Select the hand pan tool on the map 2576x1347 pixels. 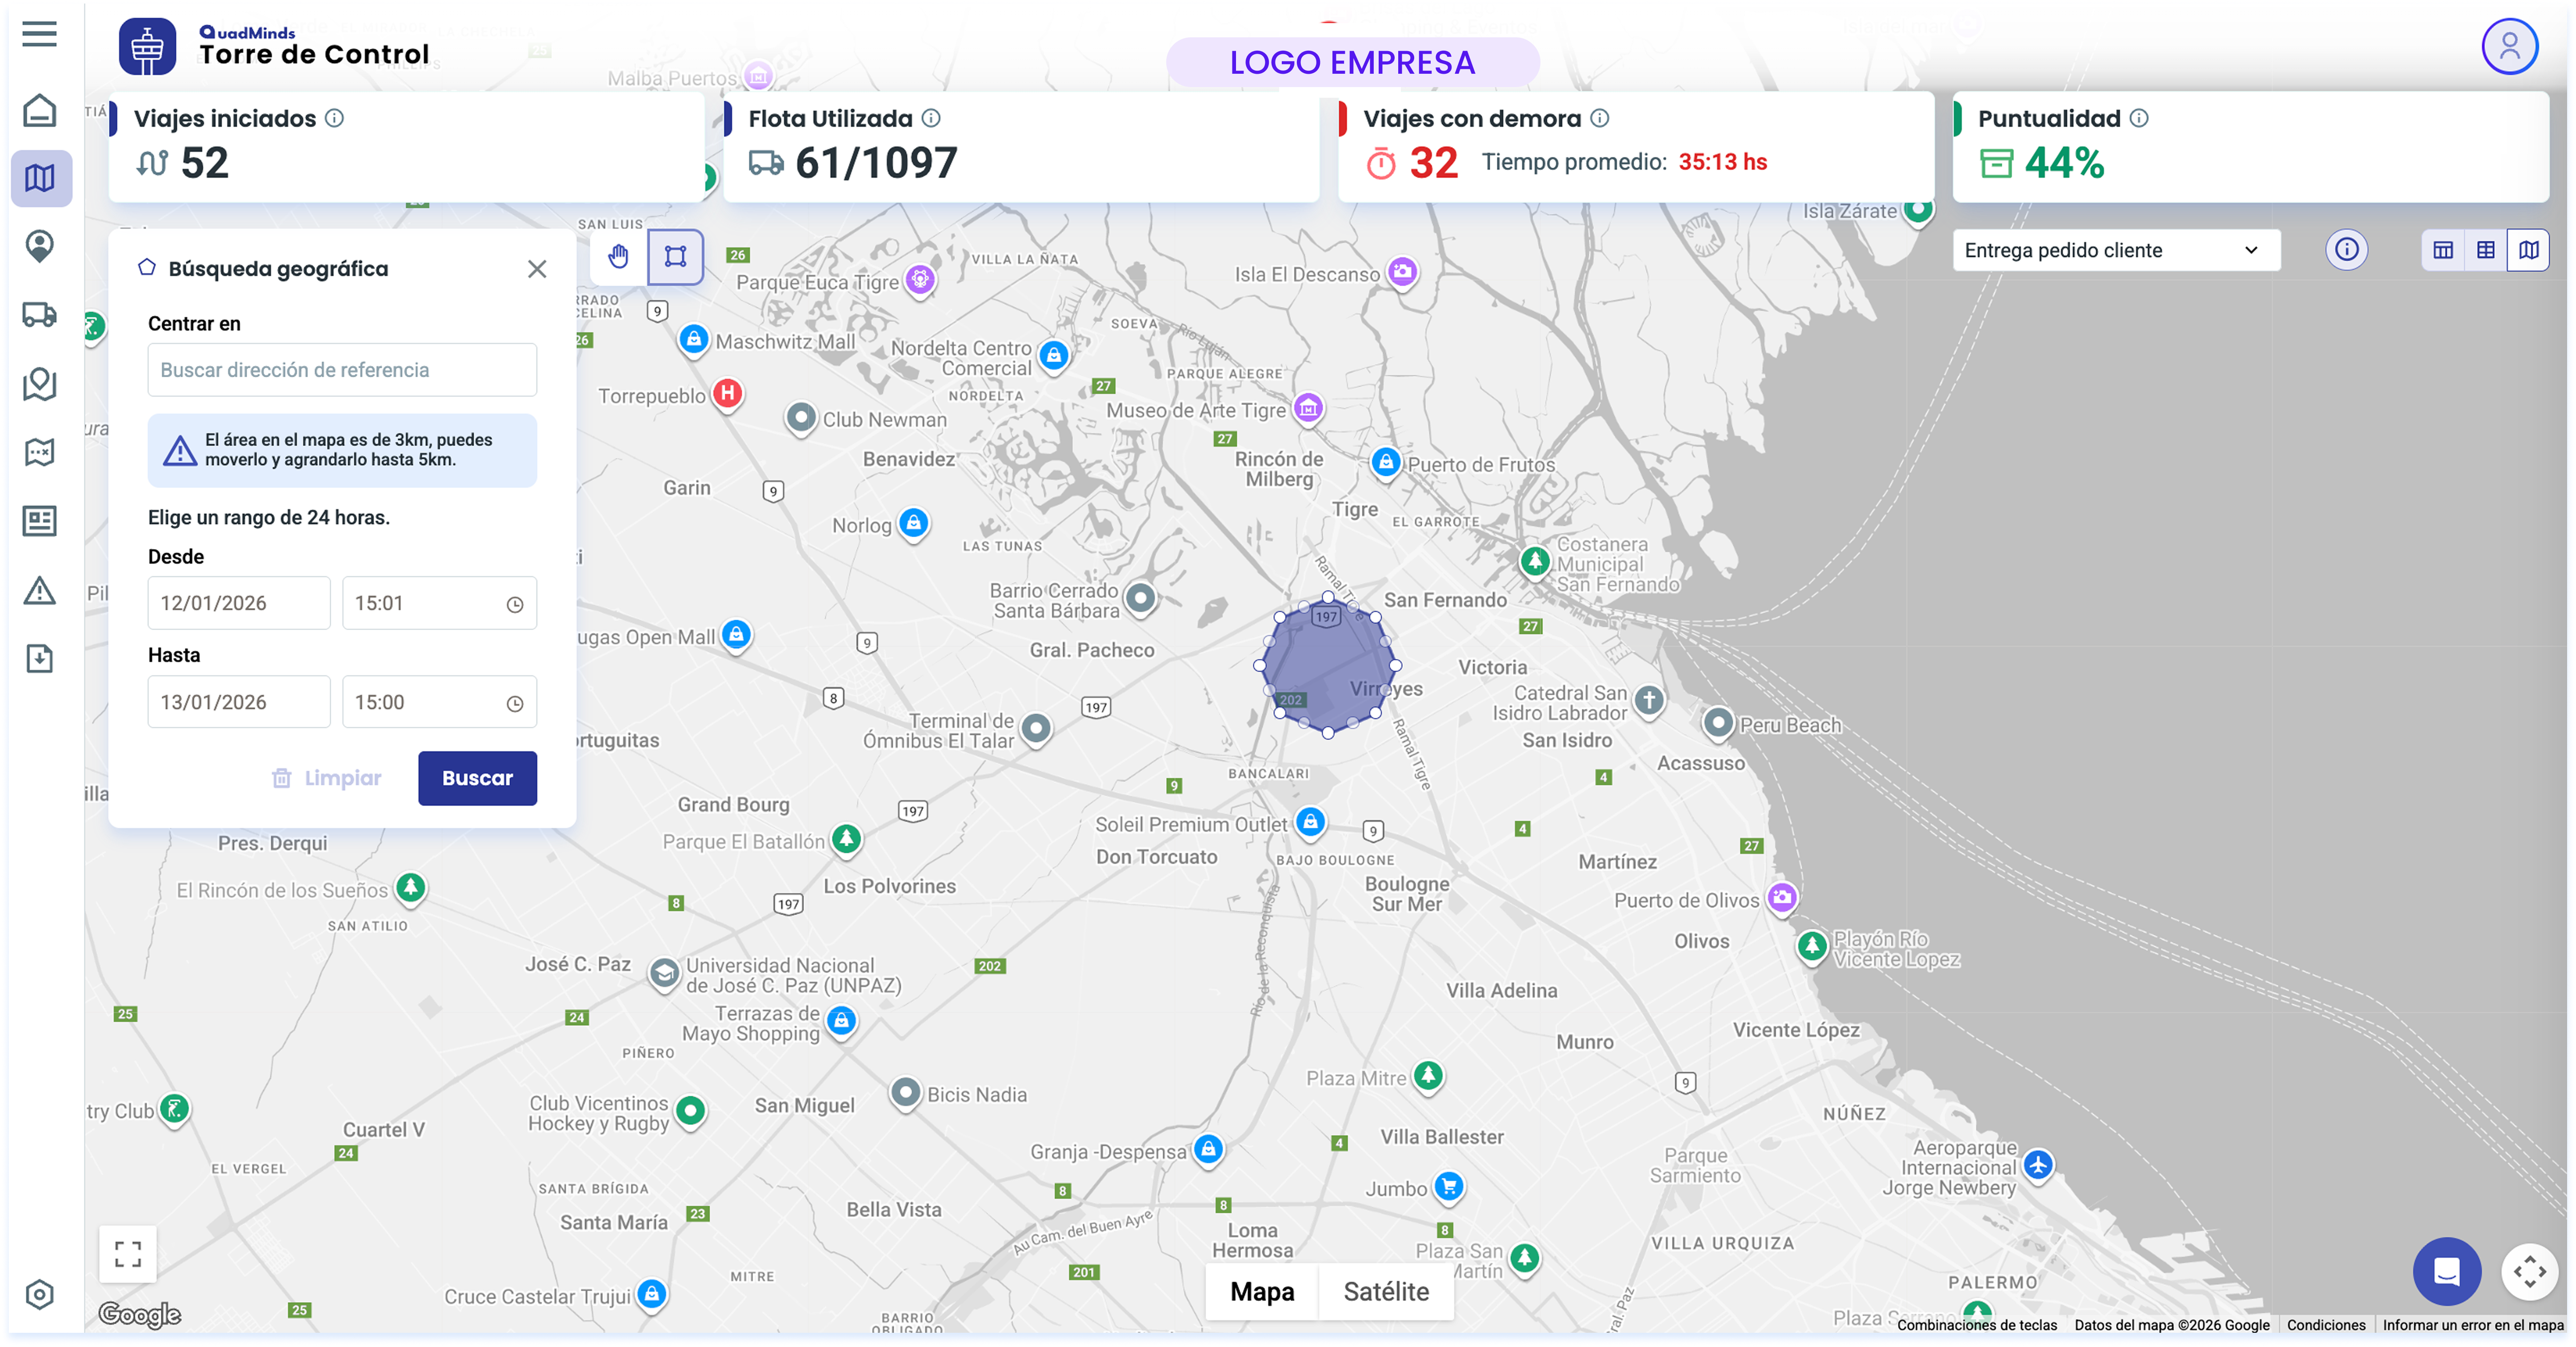click(617, 258)
